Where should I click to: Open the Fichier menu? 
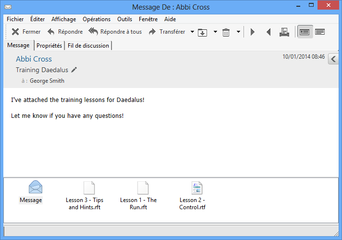(x=15, y=19)
